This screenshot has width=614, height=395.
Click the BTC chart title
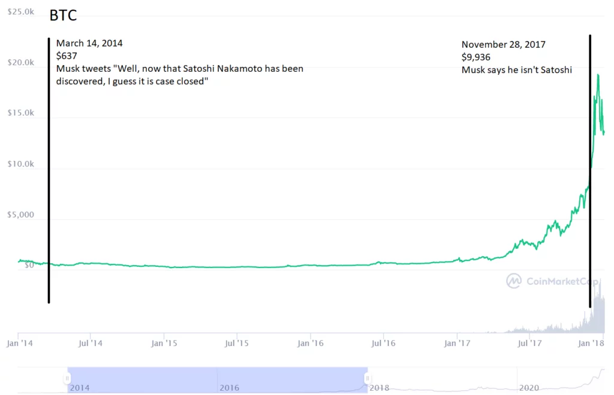[63, 16]
